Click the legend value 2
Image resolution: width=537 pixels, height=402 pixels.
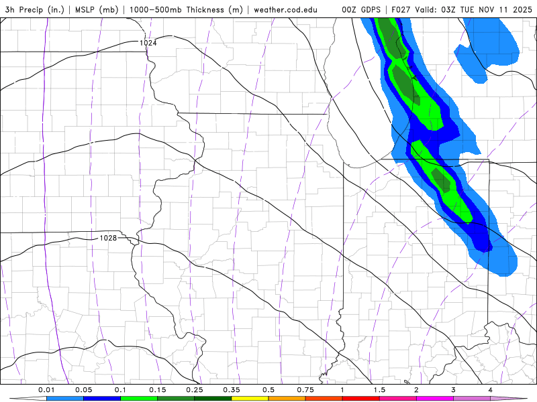(x=416, y=390)
